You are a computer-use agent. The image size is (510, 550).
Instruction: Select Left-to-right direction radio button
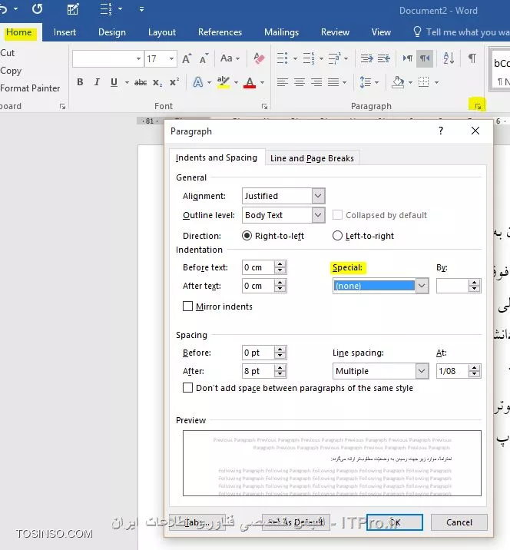pos(337,236)
